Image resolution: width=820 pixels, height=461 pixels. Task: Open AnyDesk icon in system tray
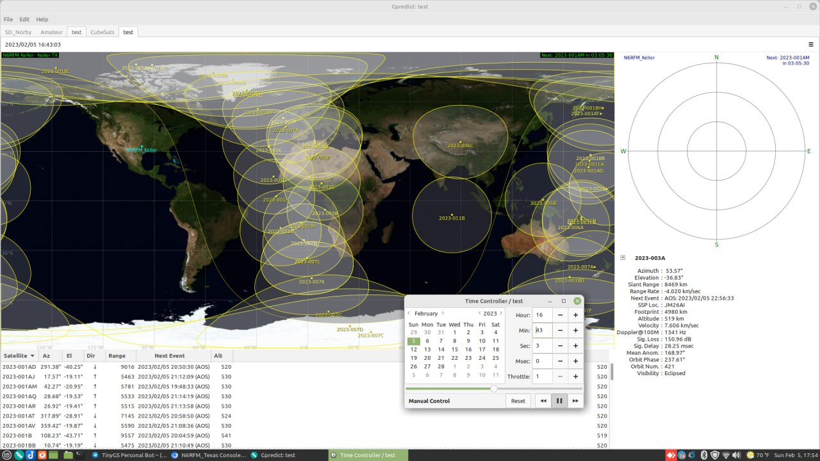coord(671,455)
